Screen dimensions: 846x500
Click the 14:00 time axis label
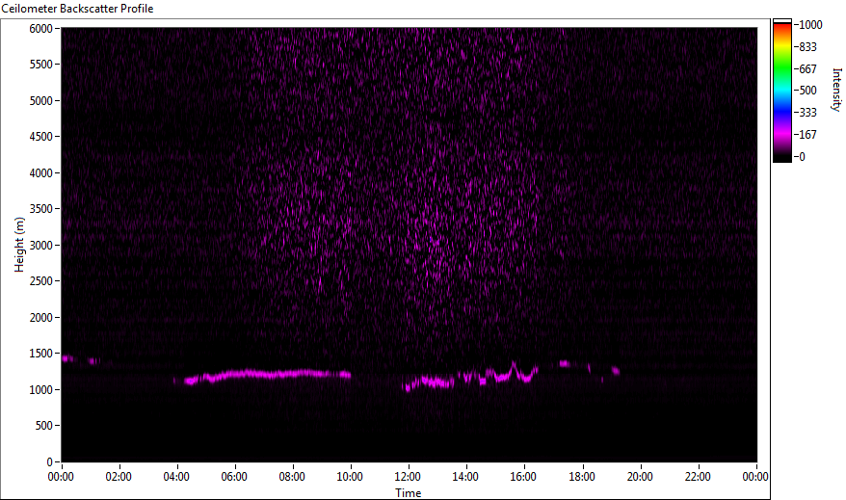pos(465,477)
